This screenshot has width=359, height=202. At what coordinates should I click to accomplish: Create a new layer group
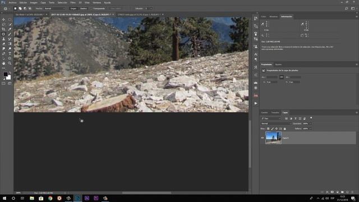342,192
